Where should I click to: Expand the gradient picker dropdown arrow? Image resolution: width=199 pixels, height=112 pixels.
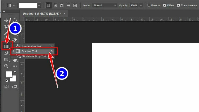(39, 5)
